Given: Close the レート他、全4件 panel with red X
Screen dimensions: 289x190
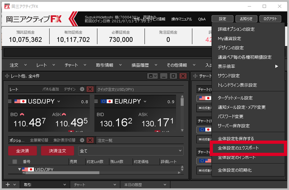Looking at the screenshot, I should click(183, 76).
